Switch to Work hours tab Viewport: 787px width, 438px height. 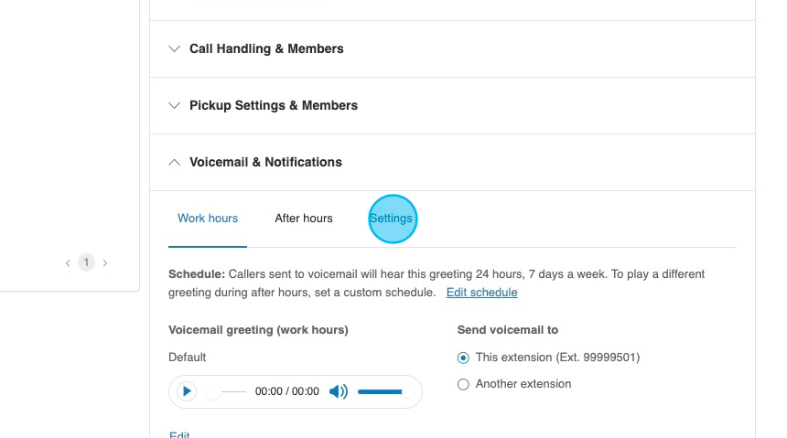(x=208, y=219)
